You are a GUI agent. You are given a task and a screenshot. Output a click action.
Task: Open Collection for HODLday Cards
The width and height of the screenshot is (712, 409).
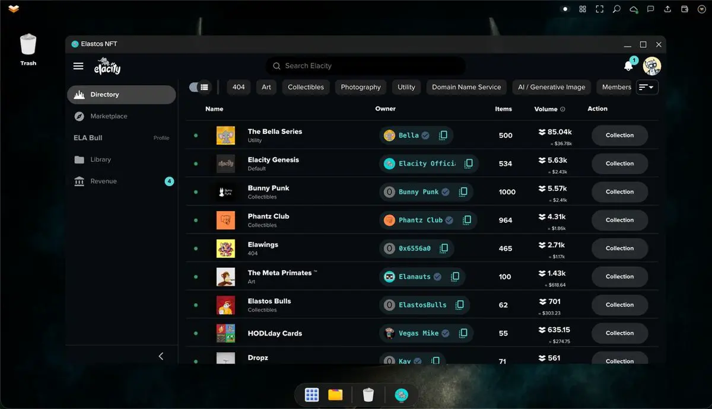(620, 333)
